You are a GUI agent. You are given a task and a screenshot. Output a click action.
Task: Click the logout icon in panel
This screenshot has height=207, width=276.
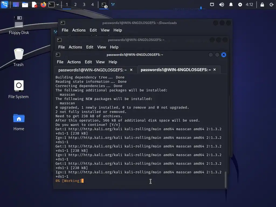pyautogui.click(x=271, y=5)
